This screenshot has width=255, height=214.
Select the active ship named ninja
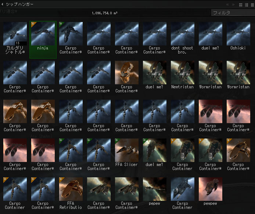coord(43,40)
